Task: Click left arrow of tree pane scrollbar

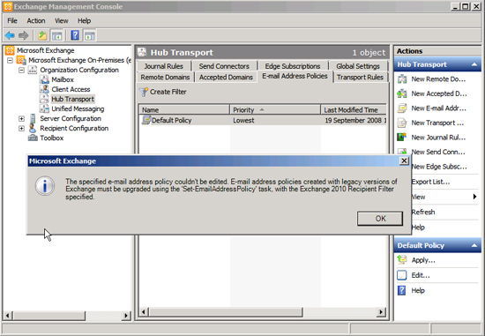Action: pos(8,316)
